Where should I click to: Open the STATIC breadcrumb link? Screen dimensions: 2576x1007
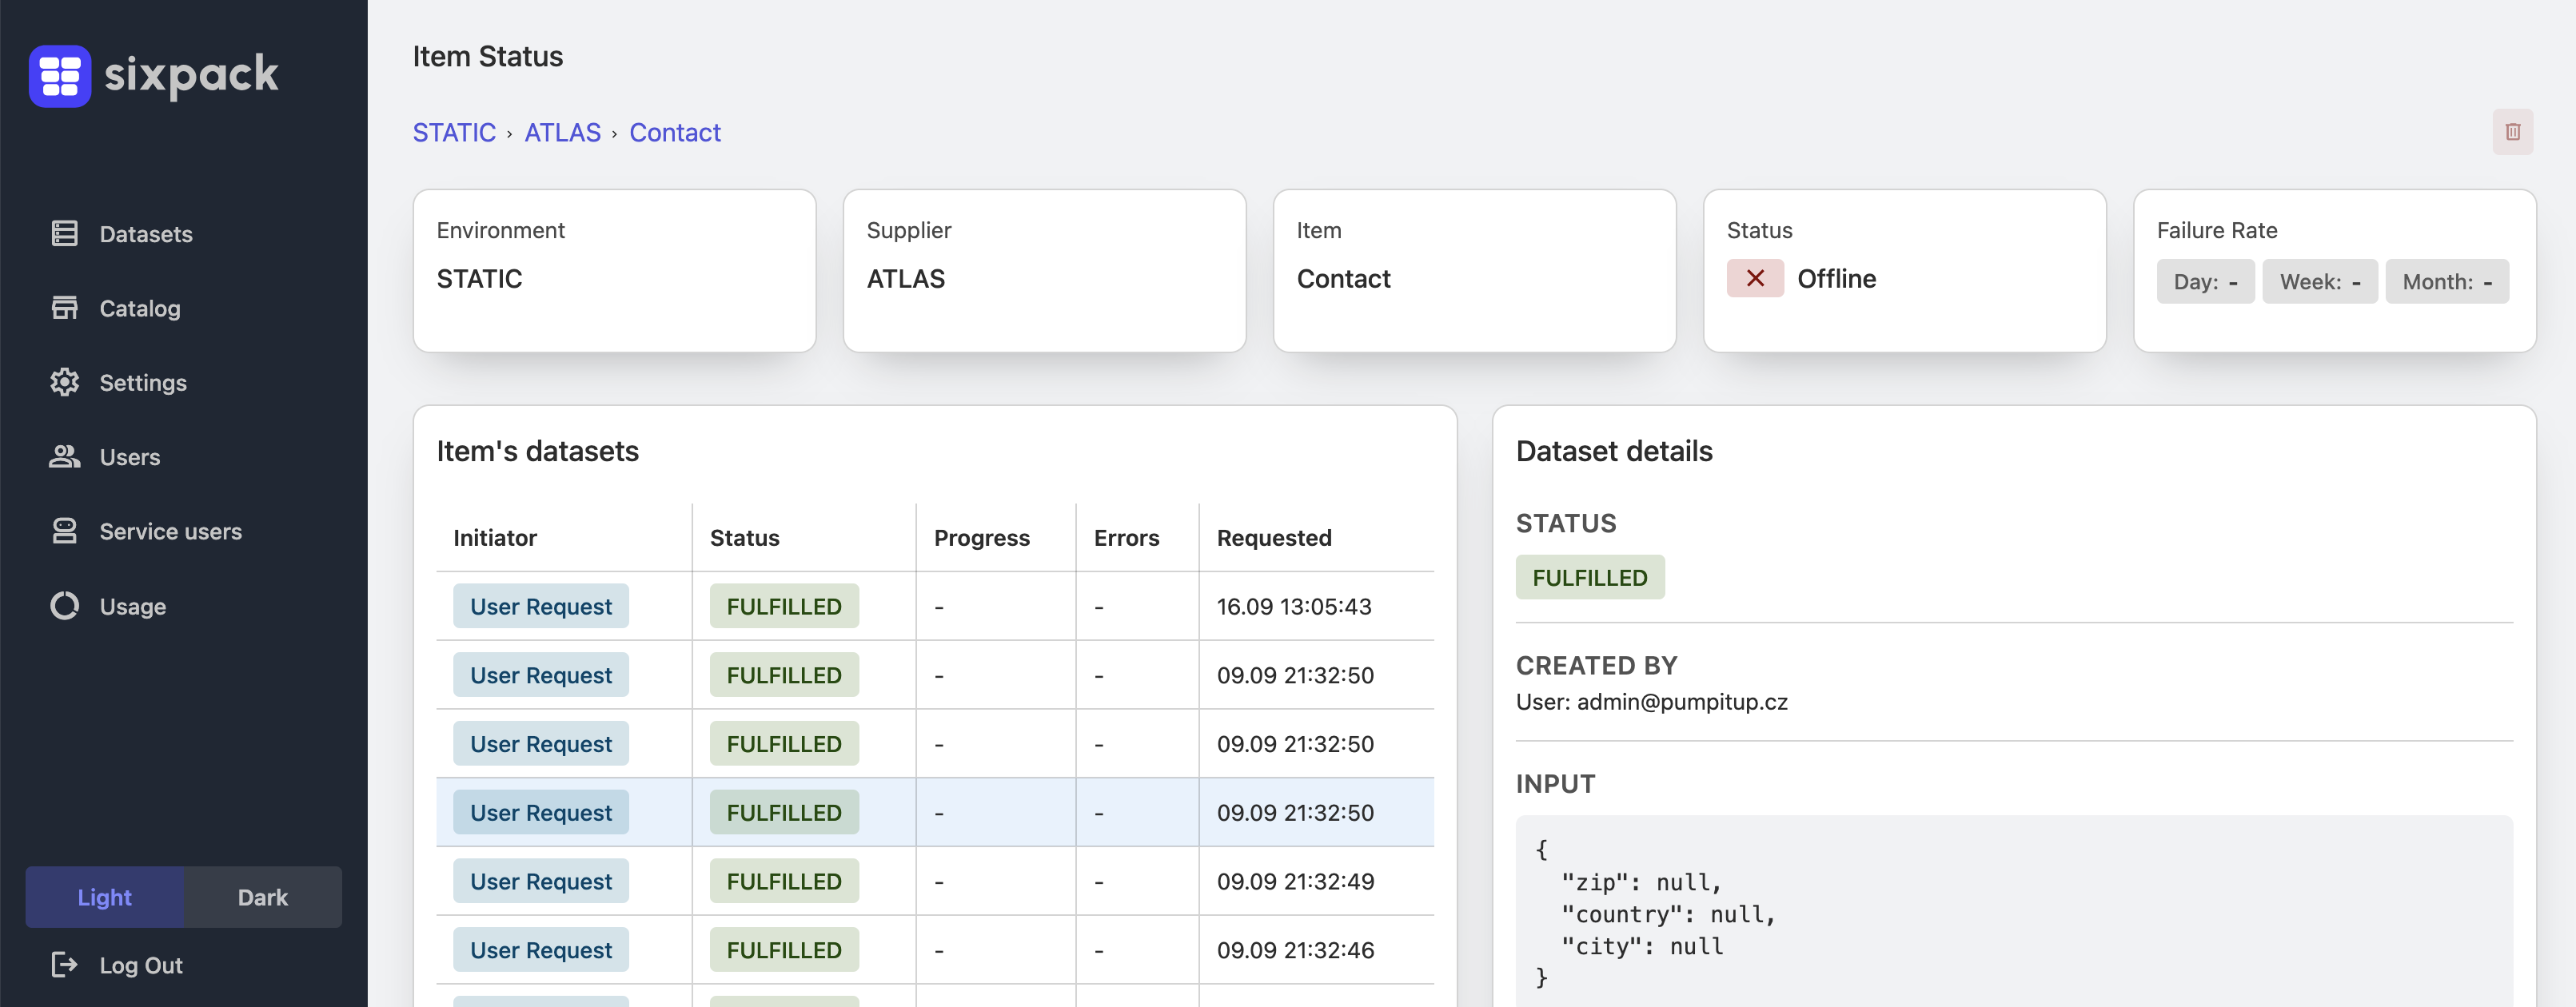click(454, 132)
